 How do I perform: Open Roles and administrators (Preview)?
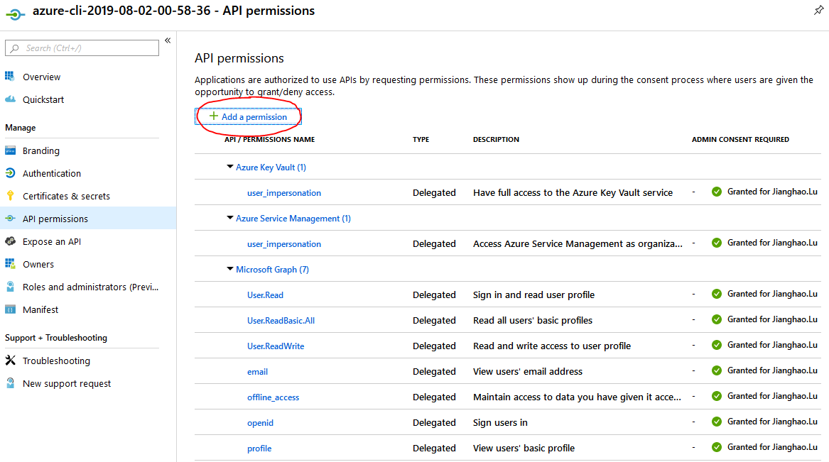(90, 287)
